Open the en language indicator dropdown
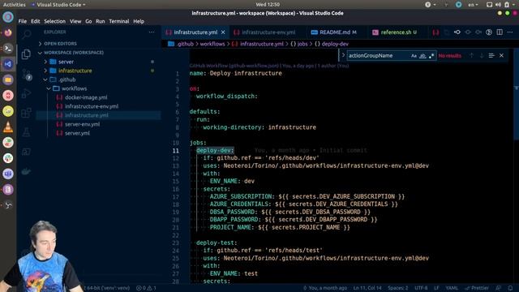519x292 pixels. (x=473, y=5)
